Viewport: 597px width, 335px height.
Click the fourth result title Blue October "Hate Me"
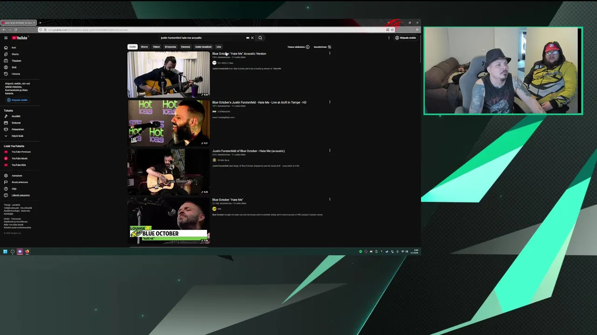[x=228, y=200]
